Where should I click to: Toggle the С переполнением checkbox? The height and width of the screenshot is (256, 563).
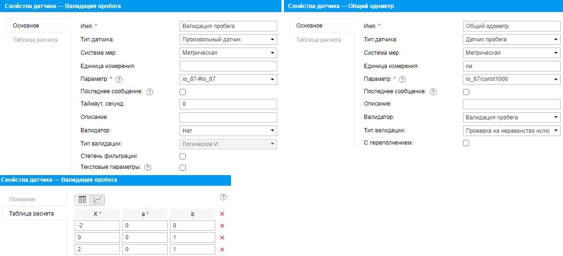pos(466,143)
